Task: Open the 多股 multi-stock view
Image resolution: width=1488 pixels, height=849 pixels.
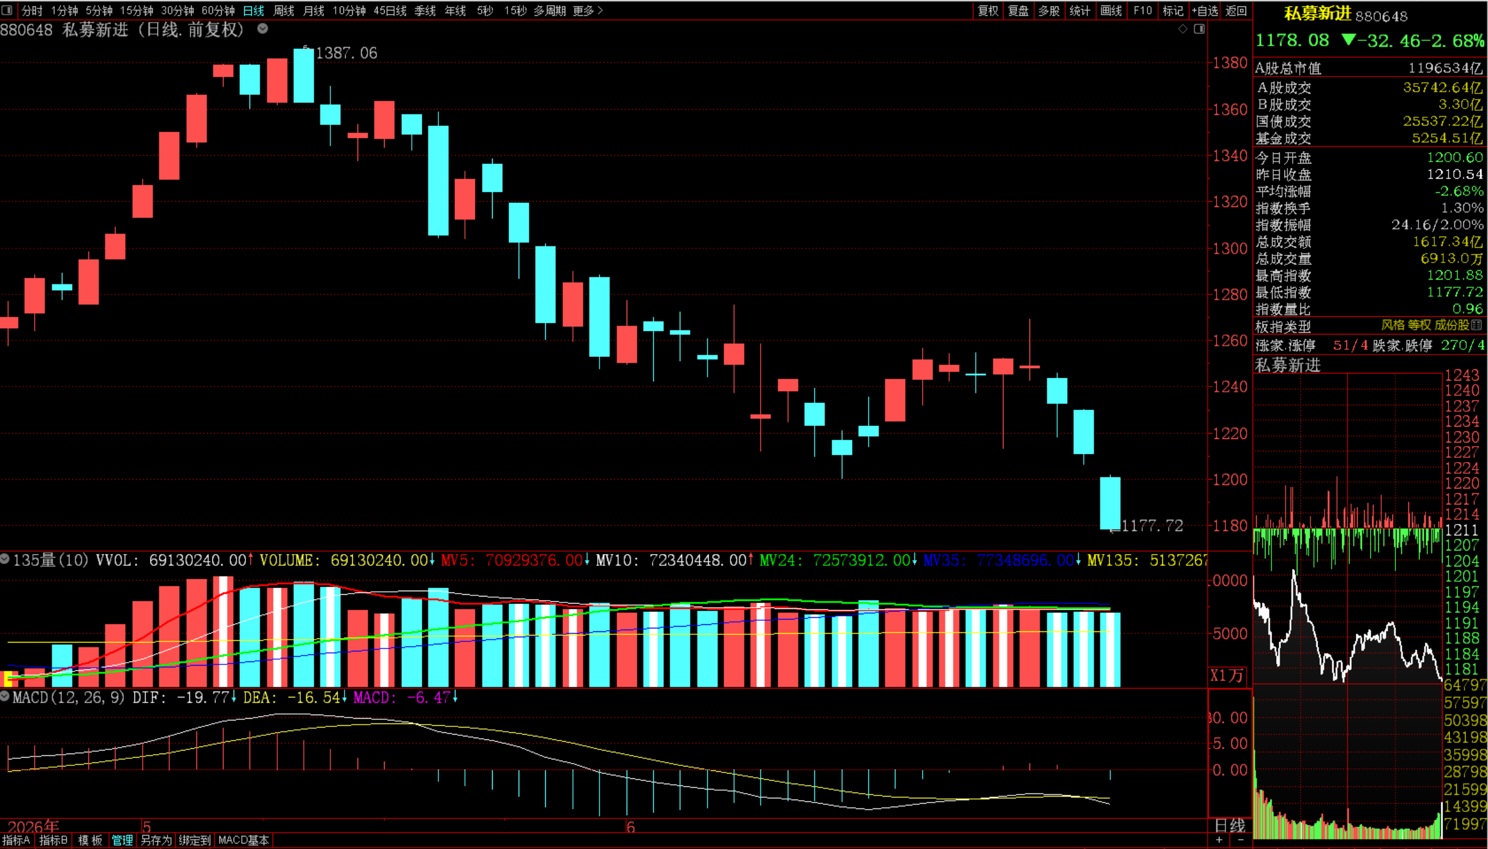Action: coord(1049,11)
